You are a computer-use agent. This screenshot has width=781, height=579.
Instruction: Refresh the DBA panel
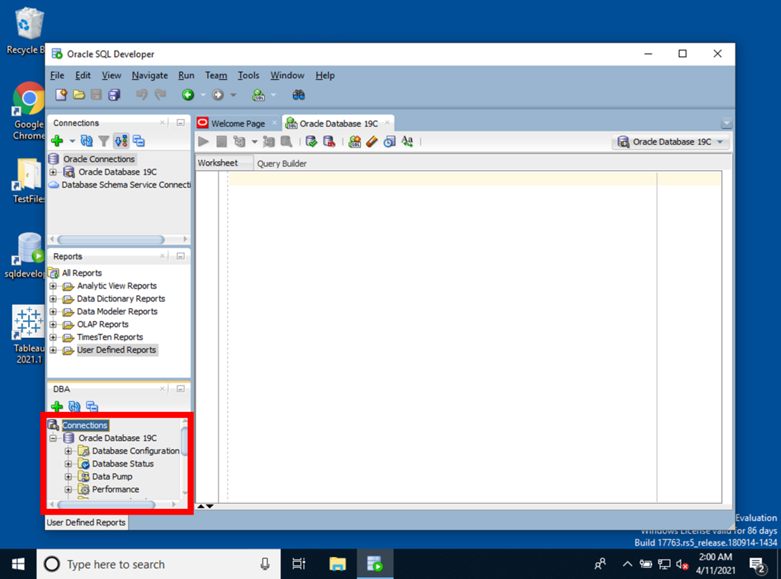(x=74, y=407)
